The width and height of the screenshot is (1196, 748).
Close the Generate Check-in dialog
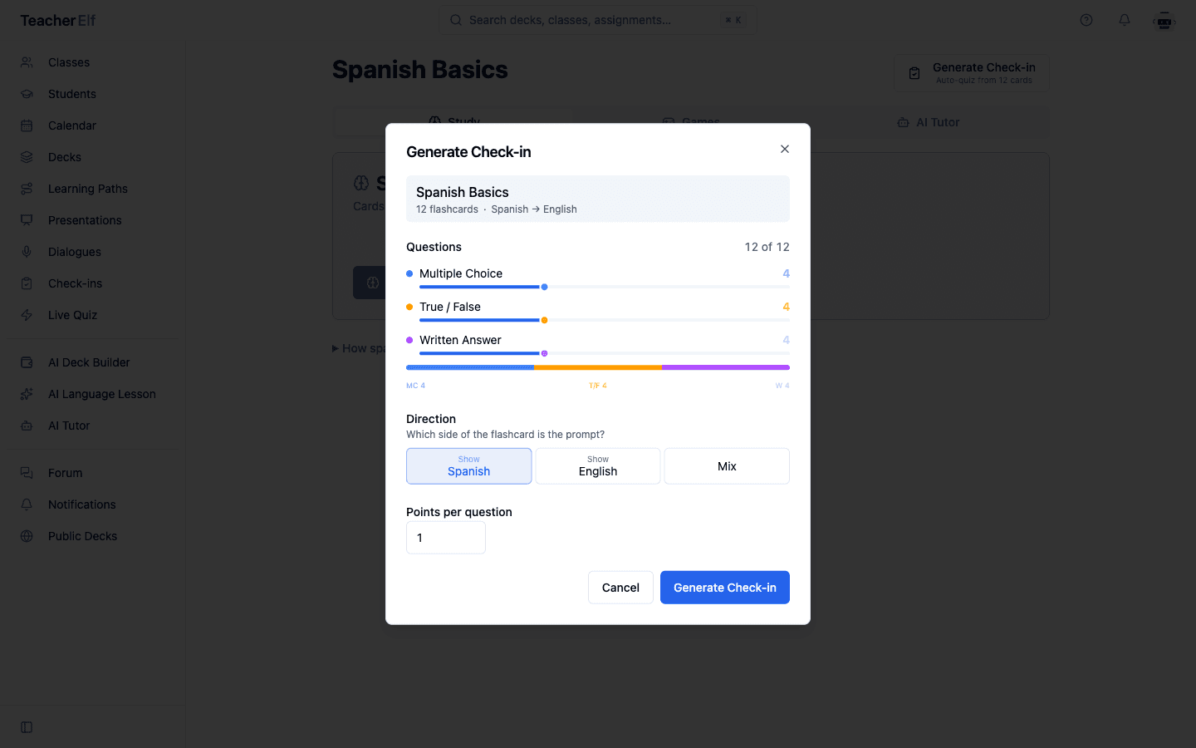(x=785, y=149)
